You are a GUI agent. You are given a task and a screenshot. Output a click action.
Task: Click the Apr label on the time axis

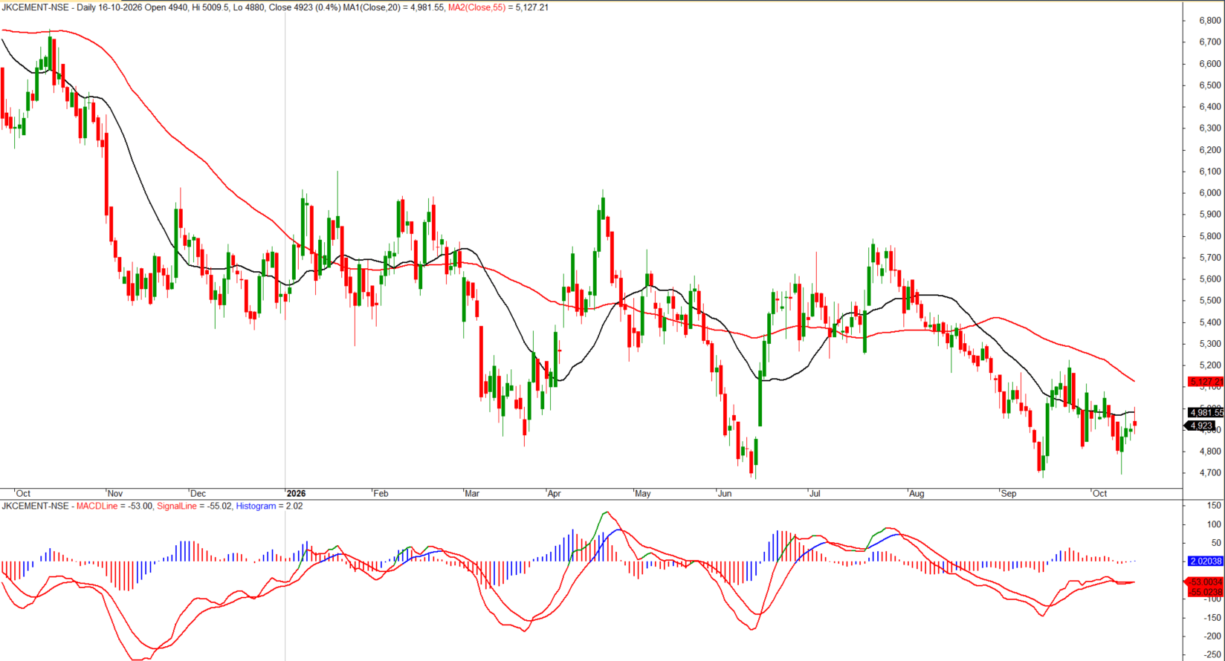coord(554,493)
